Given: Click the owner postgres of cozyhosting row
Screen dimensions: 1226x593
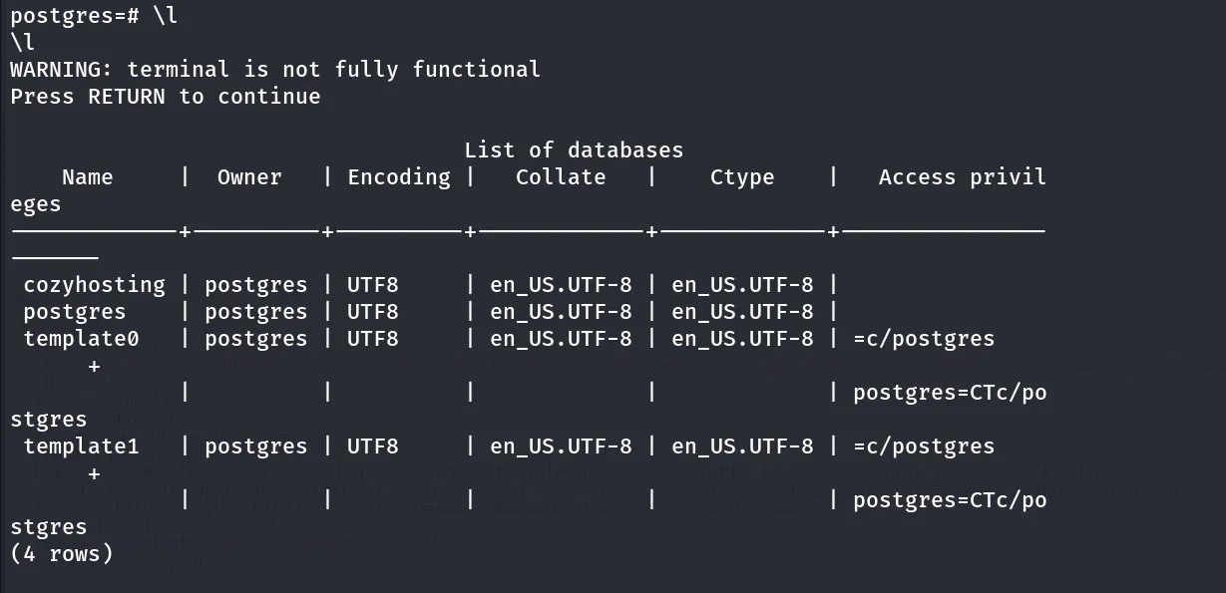Looking at the screenshot, I should pos(256,285).
